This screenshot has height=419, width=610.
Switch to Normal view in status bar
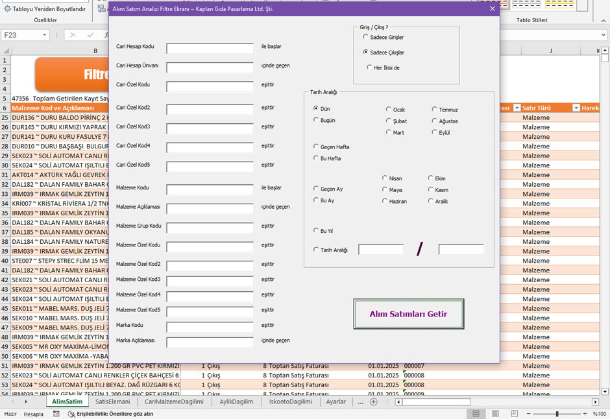pyautogui.click(x=476, y=414)
